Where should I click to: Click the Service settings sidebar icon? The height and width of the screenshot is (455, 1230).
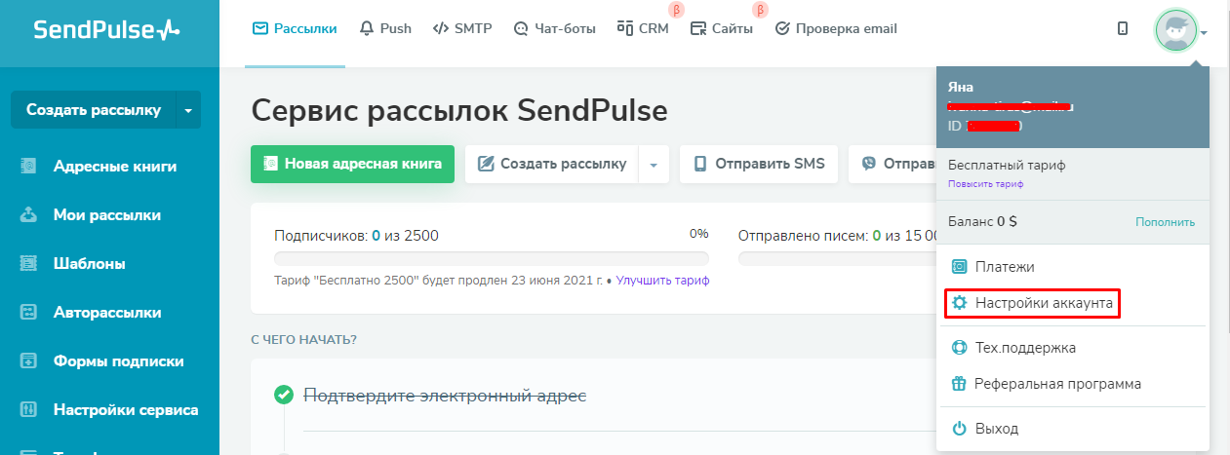tap(28, 410)
